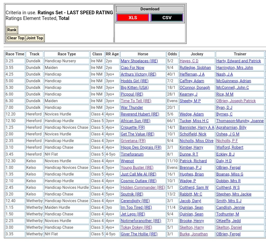Click the Joint Top button
Viewport: 266px width, 242px height.
(35, 38)
